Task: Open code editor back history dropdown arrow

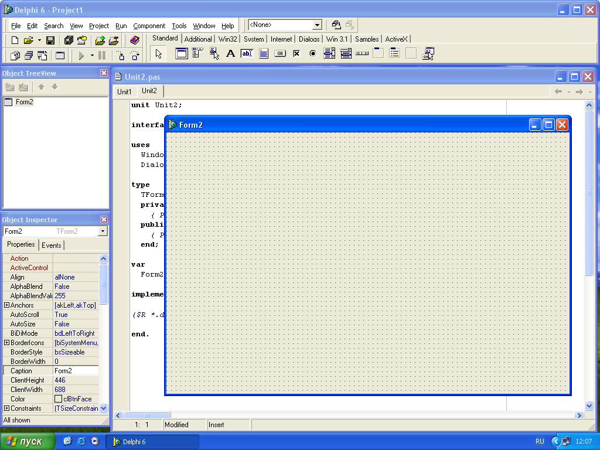Action: click(x=569, y=92)
